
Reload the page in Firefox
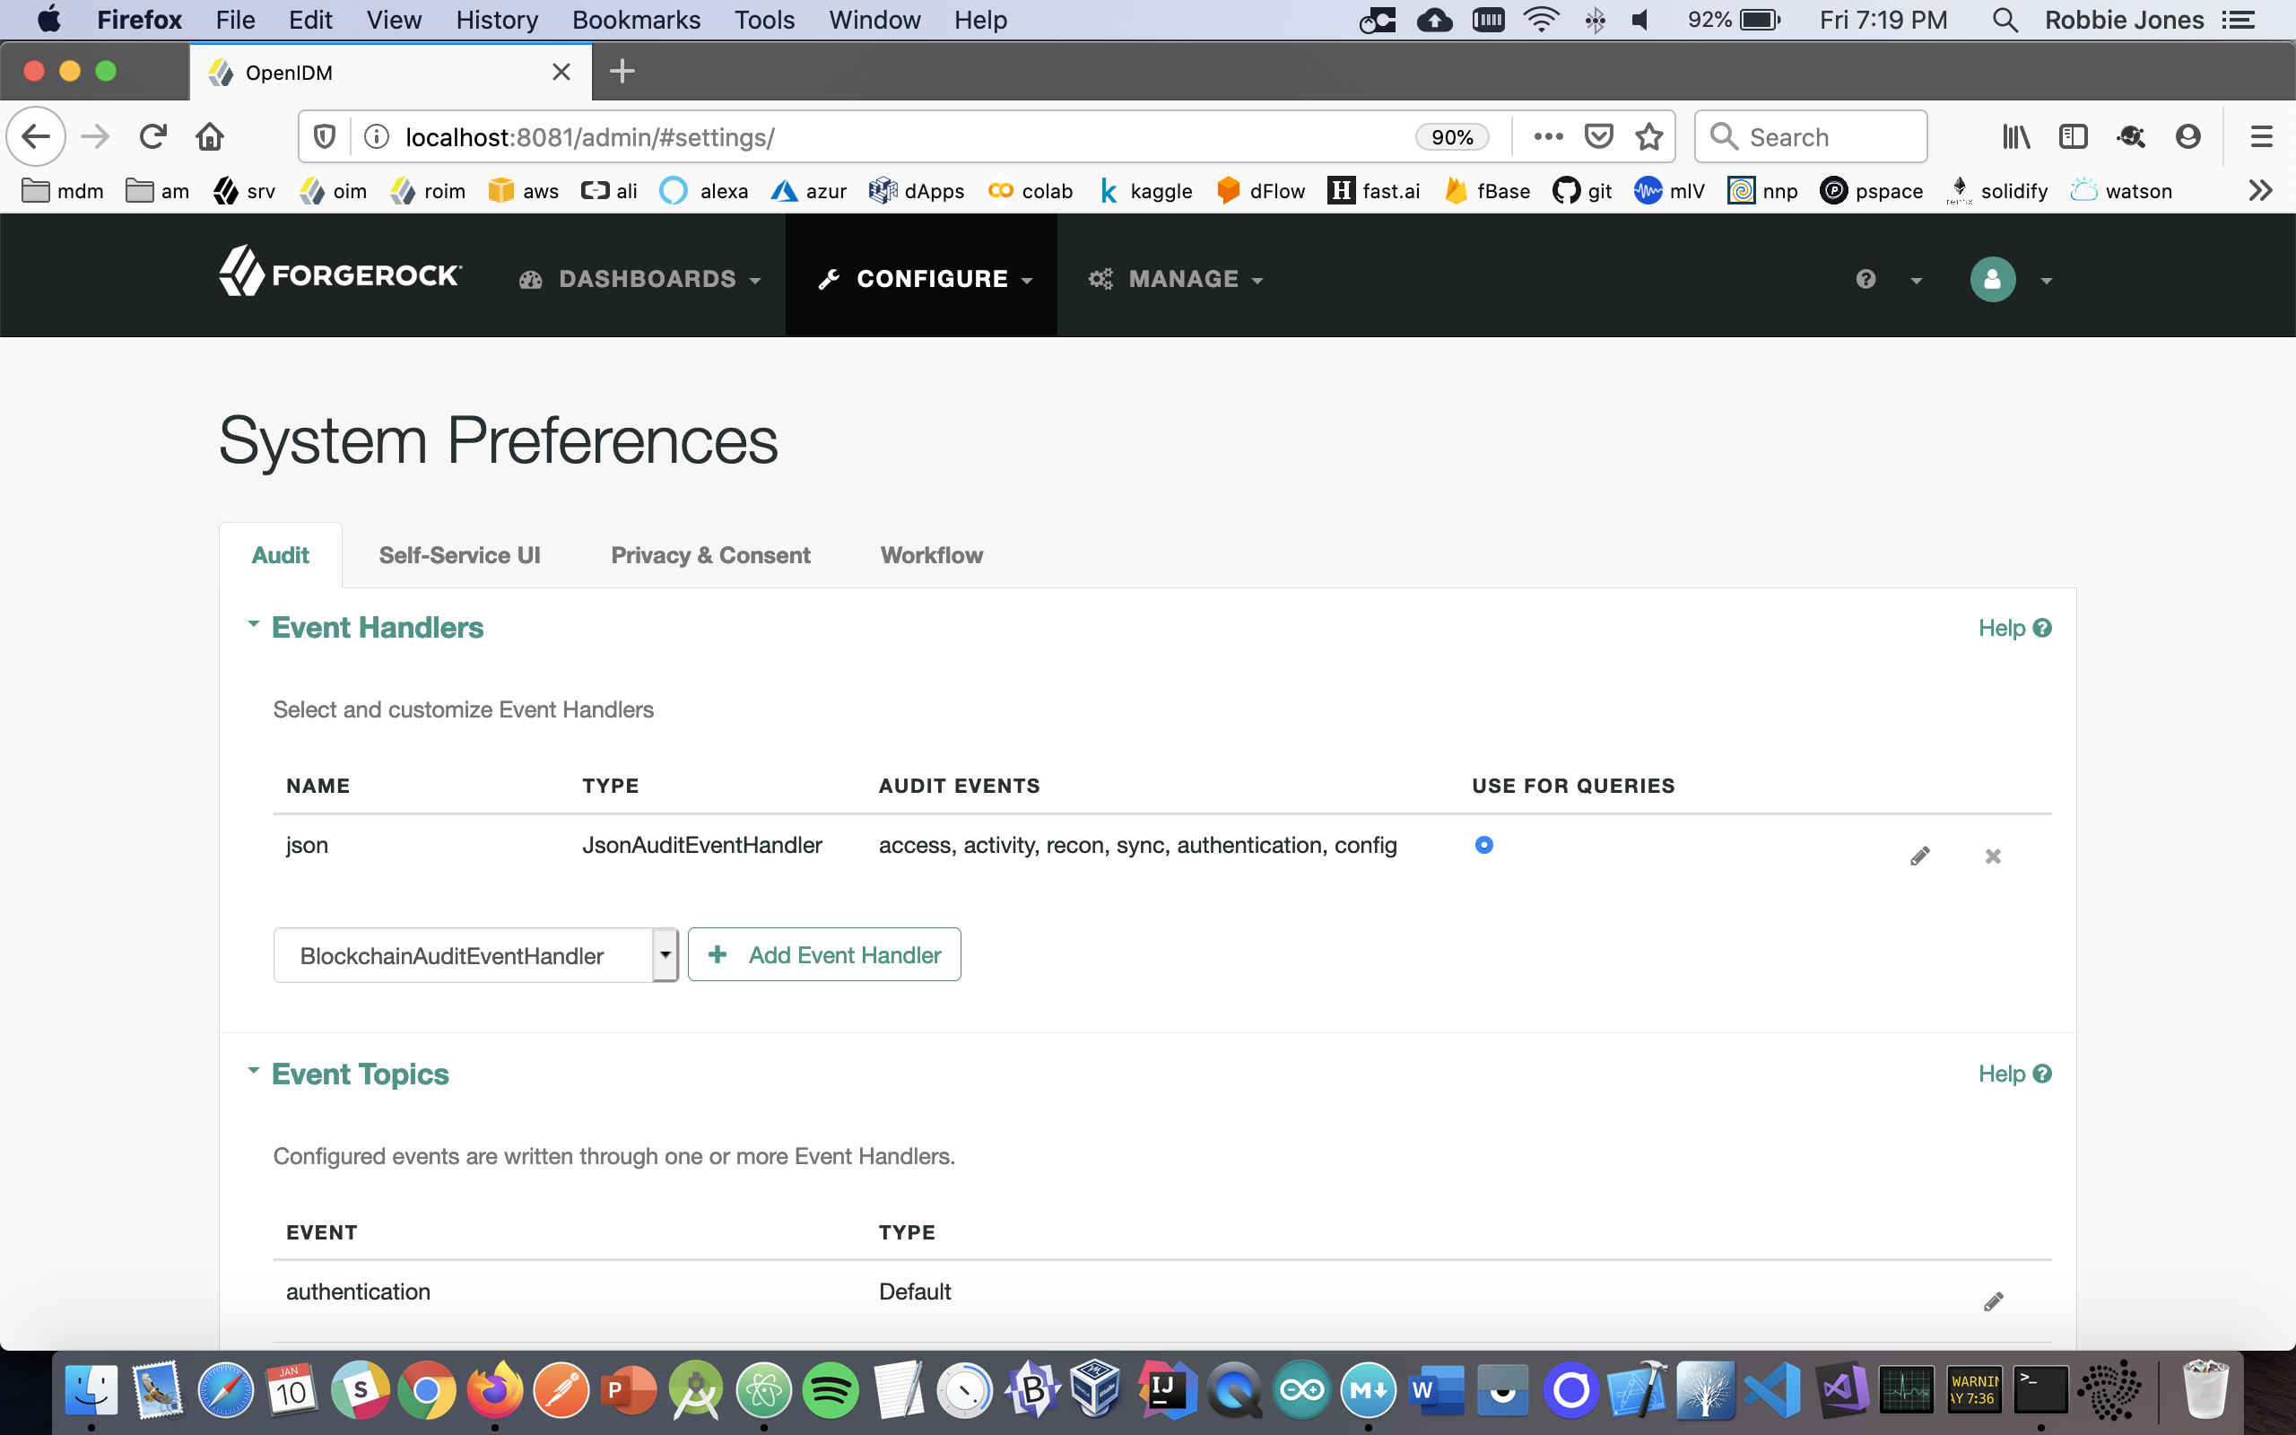point(152,136)
